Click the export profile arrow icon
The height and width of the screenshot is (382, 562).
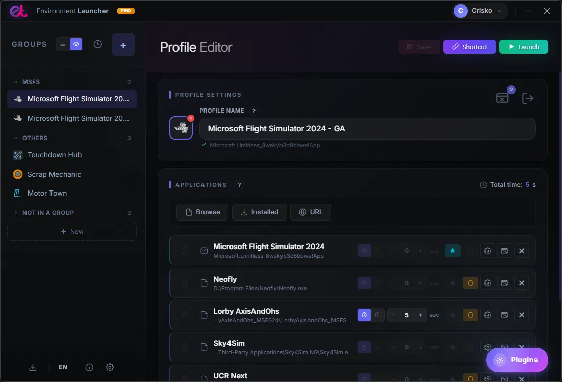528,98
